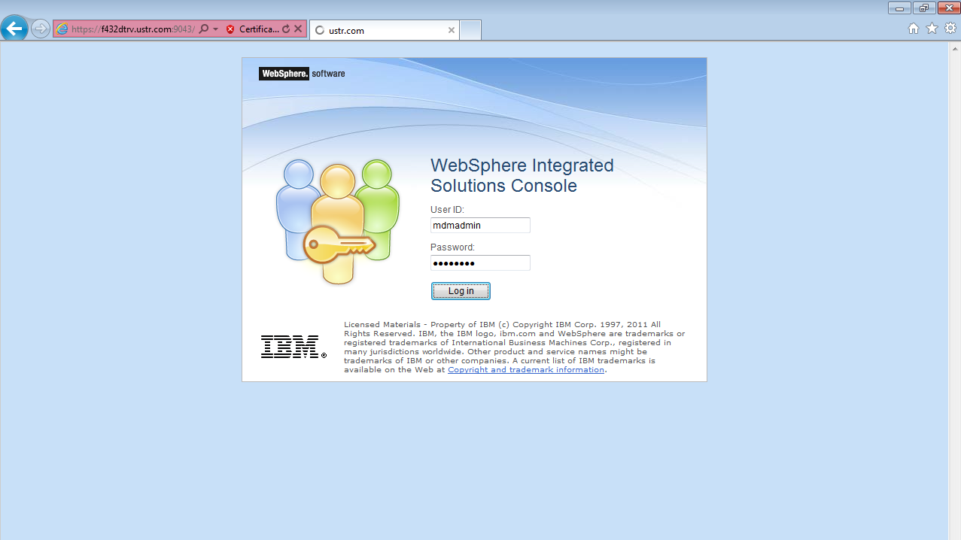The image size is (961, 540).
Task: Open Copyright and trademark information link
Action: coord(526,370)
